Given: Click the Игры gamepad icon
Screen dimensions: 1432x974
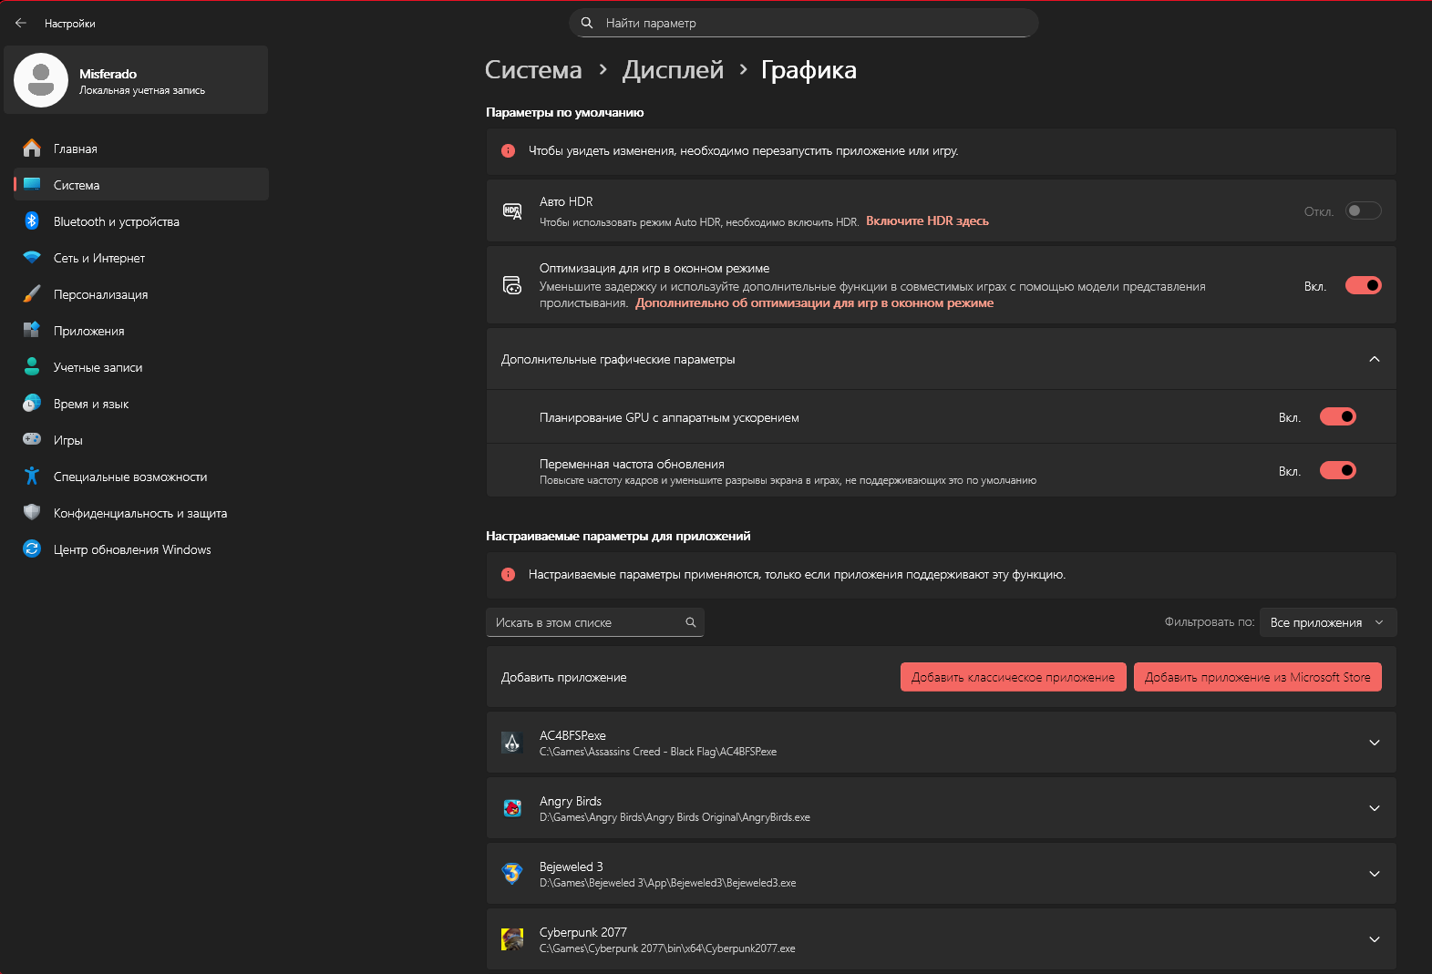Looking at the screenshot, I should tap(32, 440).
